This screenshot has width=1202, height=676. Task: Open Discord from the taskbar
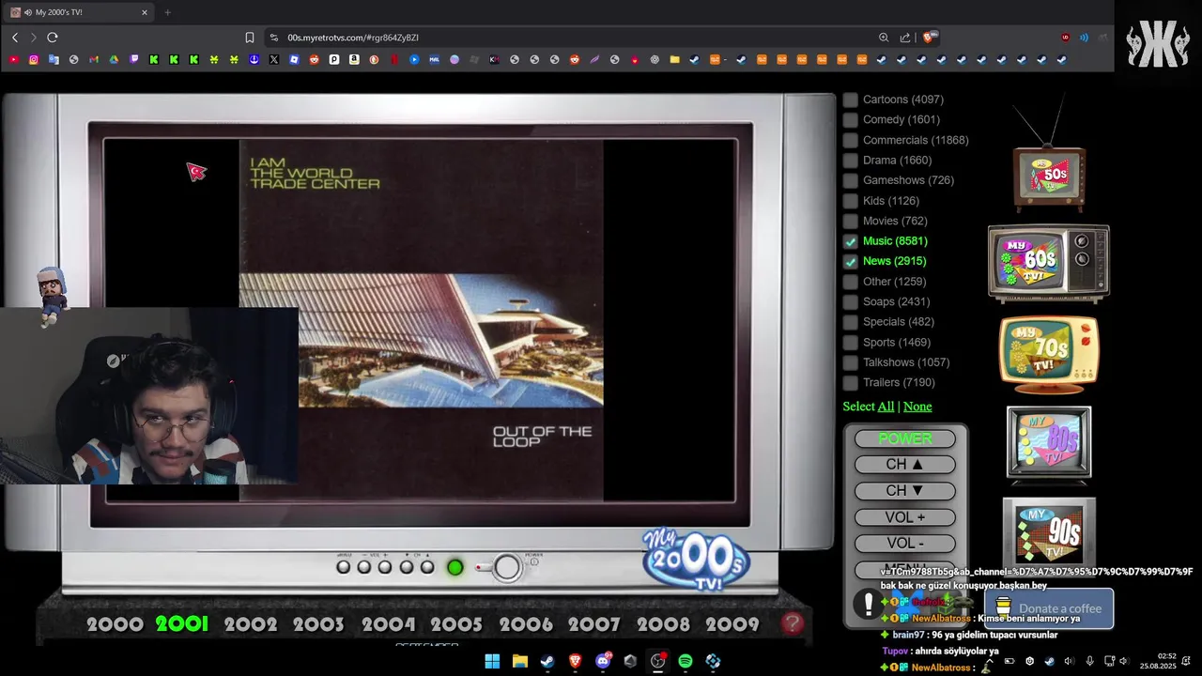coord(603,661)
